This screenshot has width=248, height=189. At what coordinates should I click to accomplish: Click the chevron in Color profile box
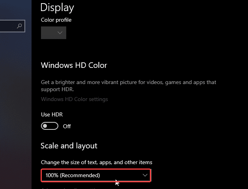coord(60,33)
